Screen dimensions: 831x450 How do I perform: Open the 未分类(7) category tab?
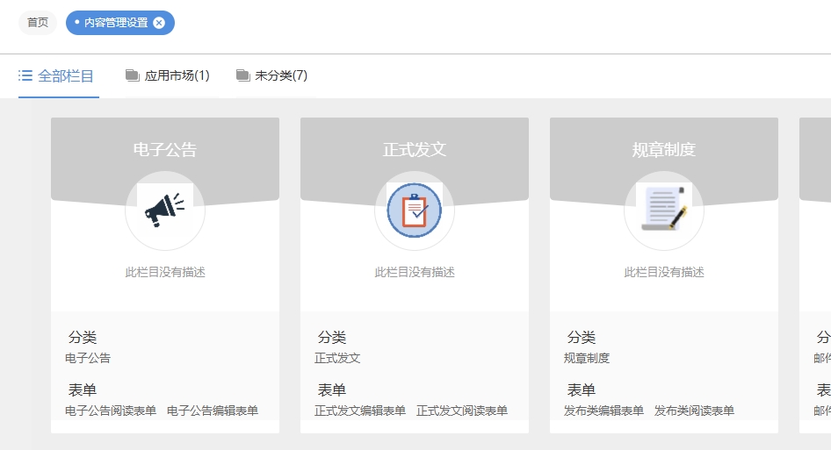point(272,75)
